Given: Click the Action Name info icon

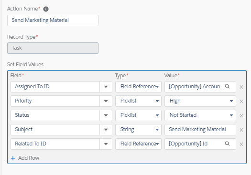Looking at the screenshot, I should click(x=46, y=9).
